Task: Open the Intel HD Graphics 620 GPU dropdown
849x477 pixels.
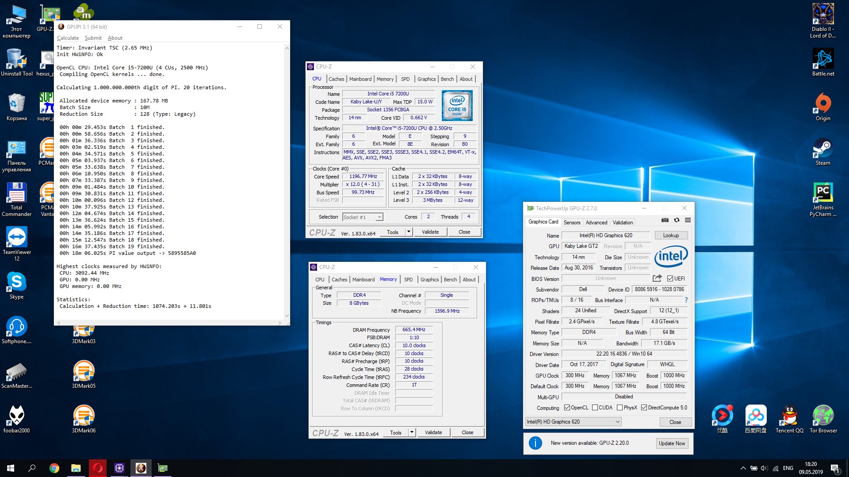Action: (x=573, y=422)
